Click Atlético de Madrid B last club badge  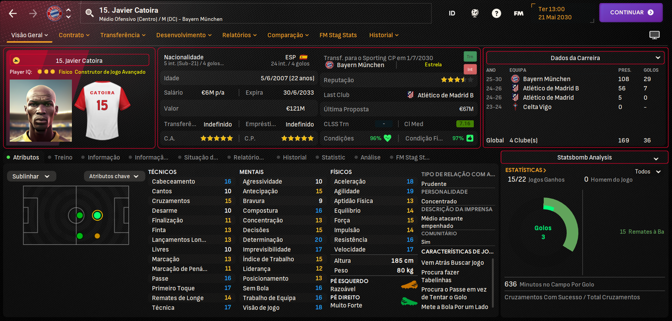(x=411, y=95)
